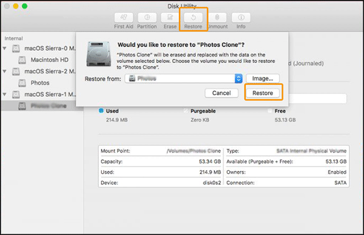Click the Connection SATA value
The width and height of the screenshot is (364, 235).
click(340, 183)
